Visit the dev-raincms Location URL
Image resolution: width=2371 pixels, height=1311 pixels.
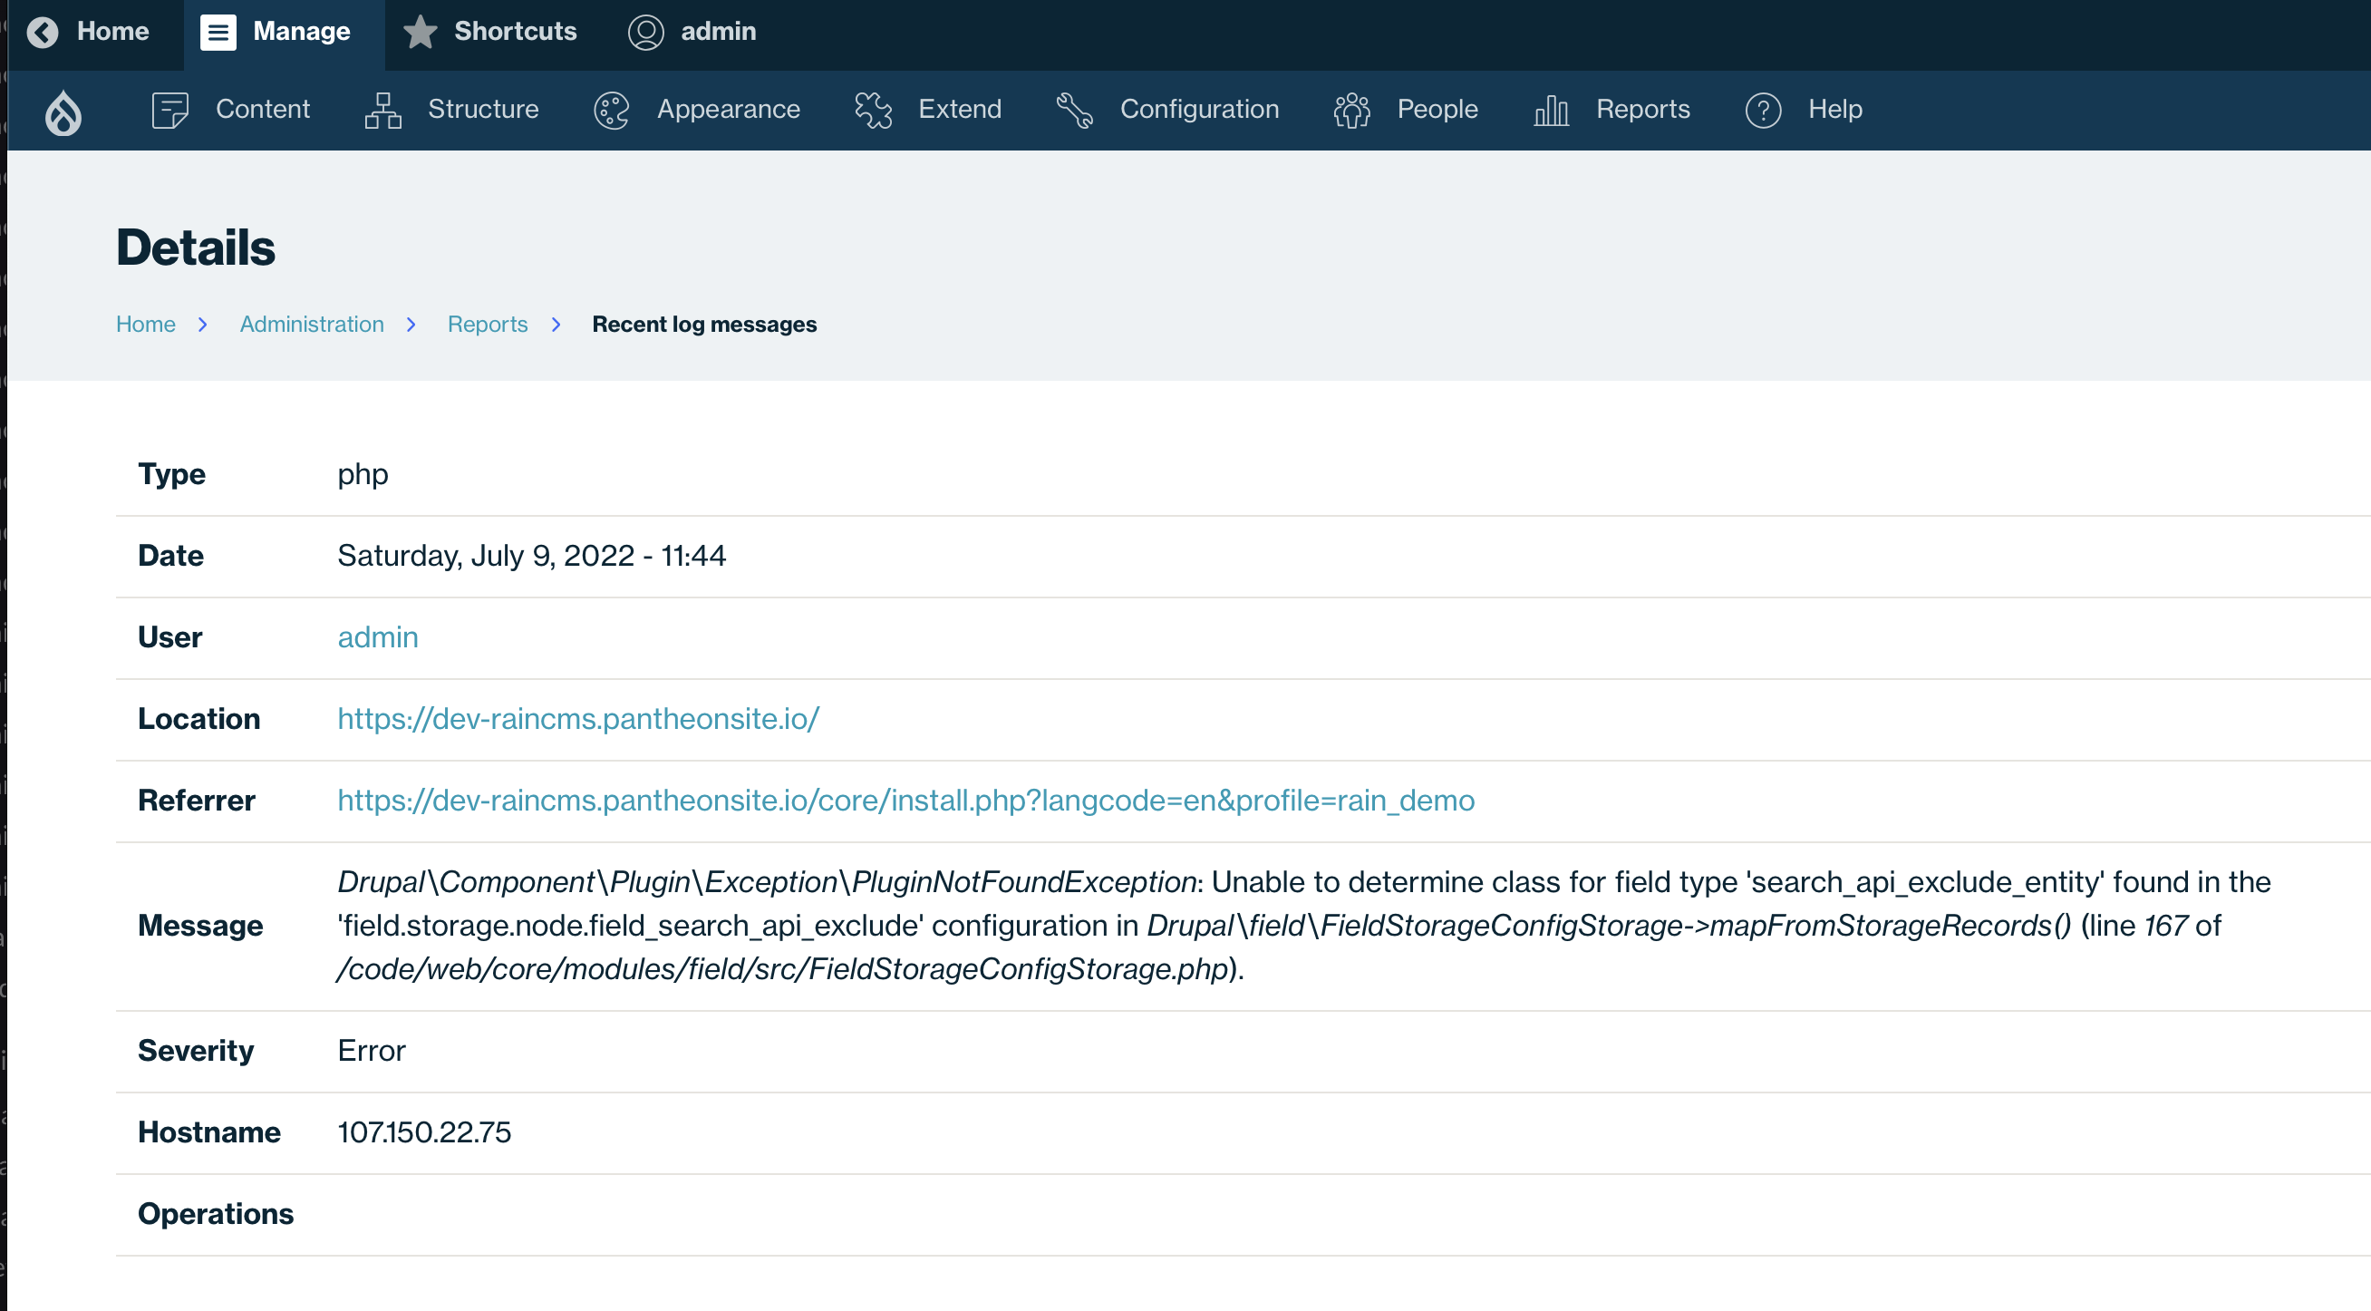tap(577, 719)
